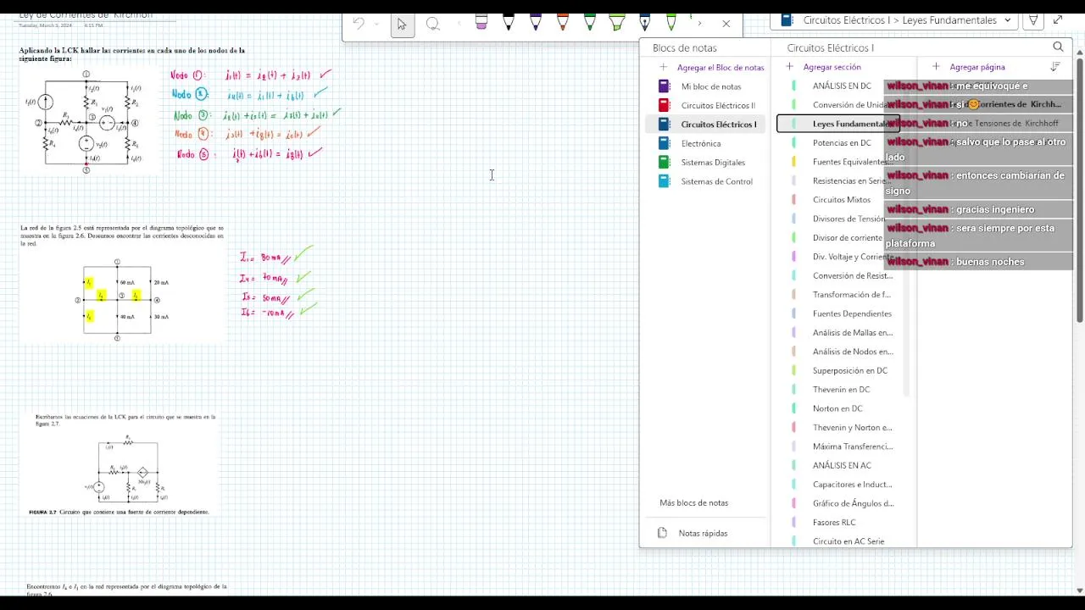Image resolution: width=1085 pixels, height=610 pixels.
Task: Open Thevenin en DC section
Action: click(842, 390)
